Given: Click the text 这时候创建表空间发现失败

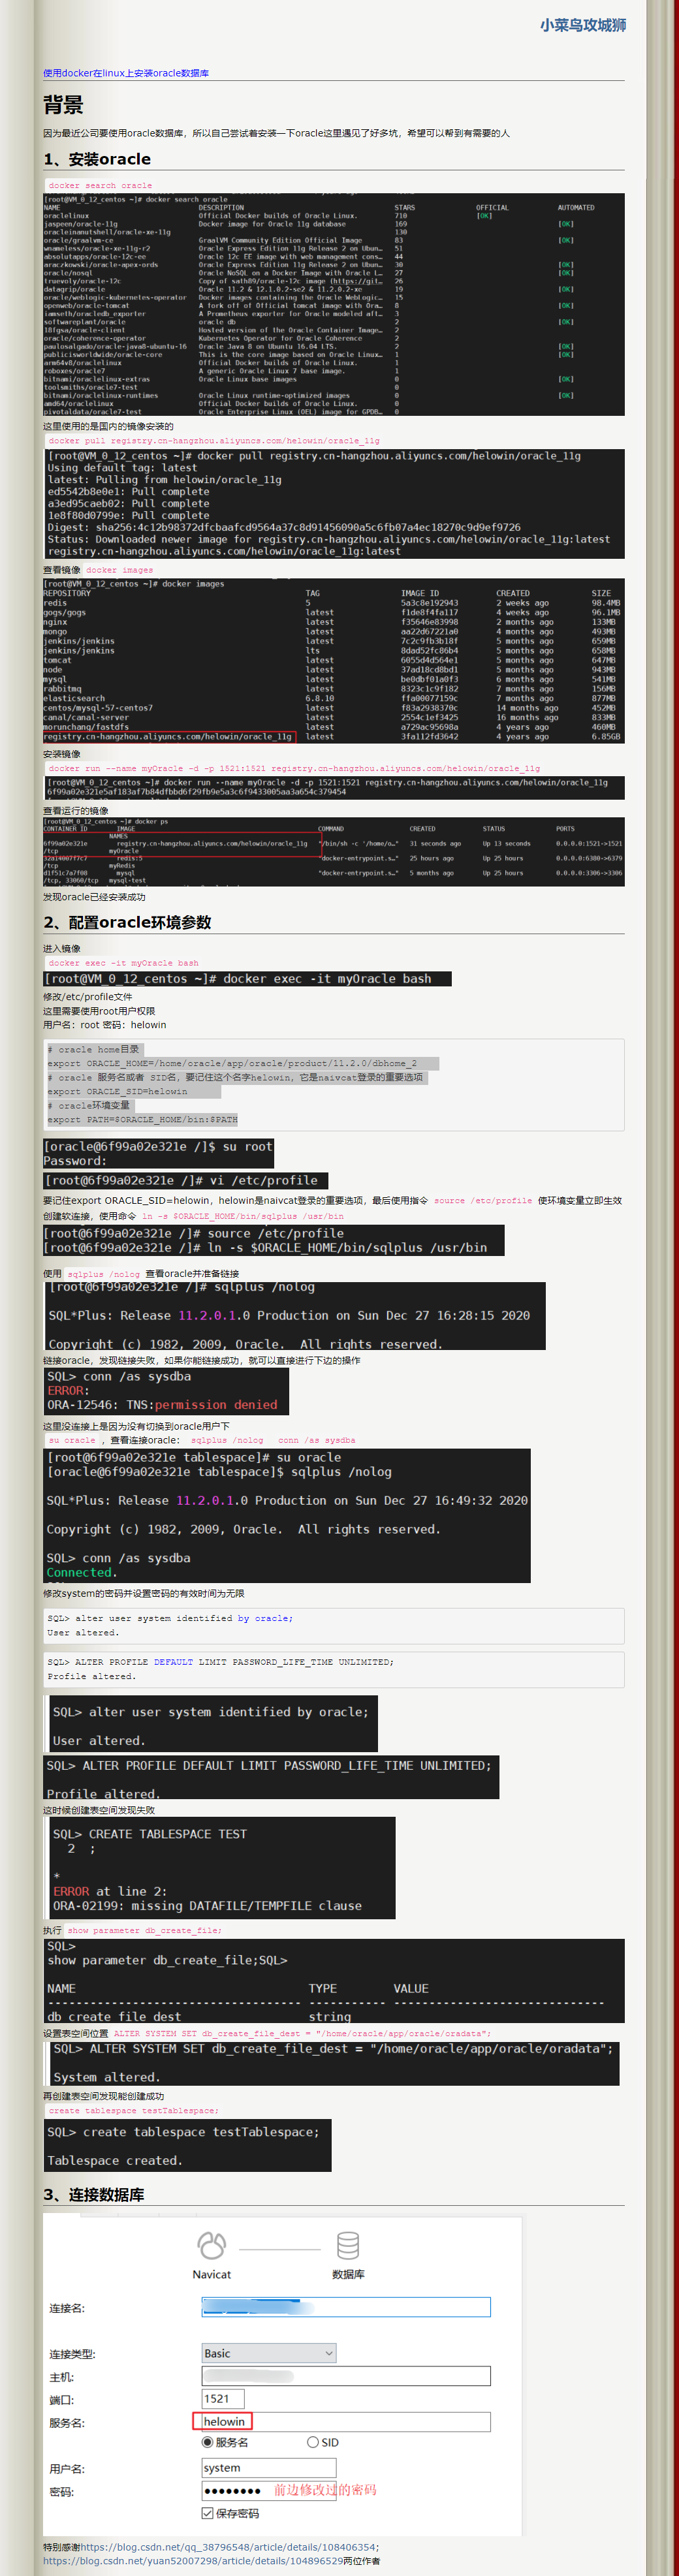Looking at the screenshot, I should pos(99,1810).
